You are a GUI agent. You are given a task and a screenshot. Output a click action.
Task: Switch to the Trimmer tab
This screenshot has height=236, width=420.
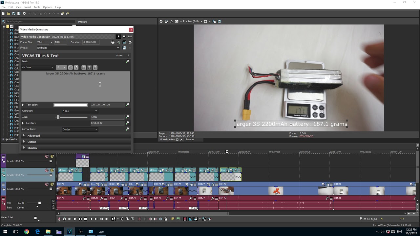pyautogui.click(x=190, y=139)
